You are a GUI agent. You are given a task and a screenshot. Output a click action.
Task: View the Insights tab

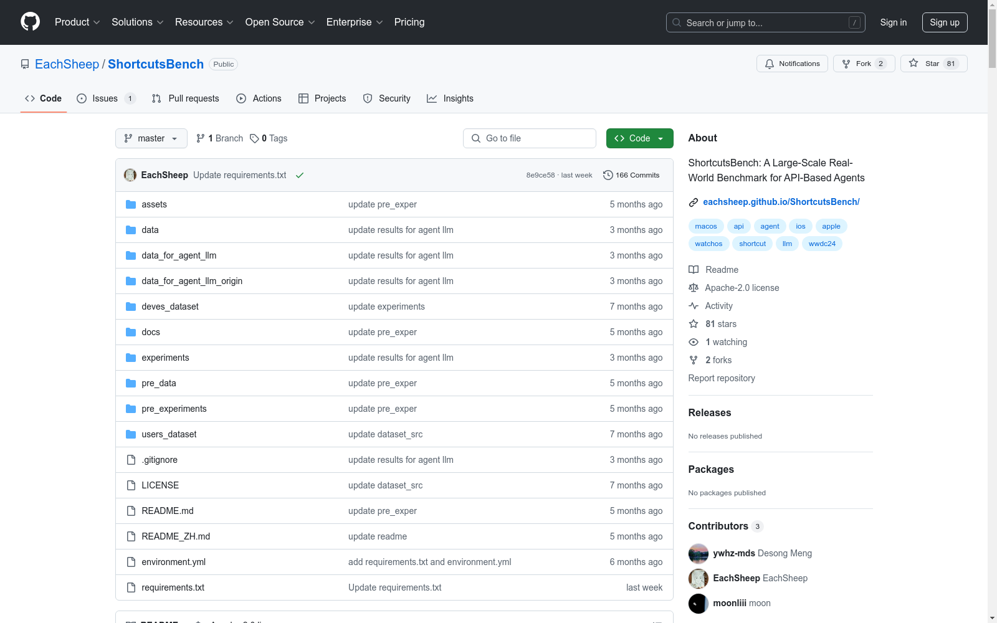coord(450,98)
